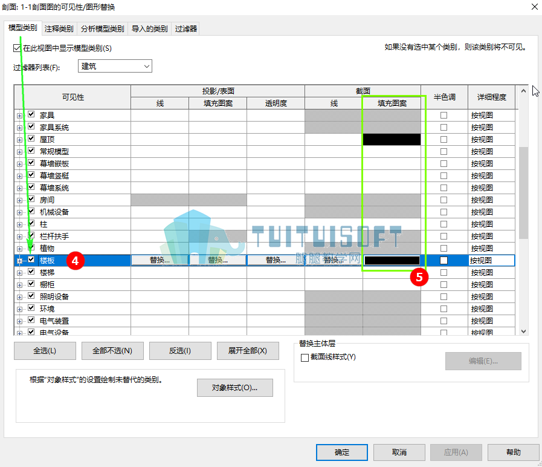Click 全选(L) button

click(45, 351)
